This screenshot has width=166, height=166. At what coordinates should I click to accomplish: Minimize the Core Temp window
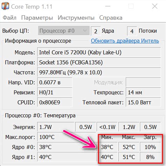tap(108, 6)
